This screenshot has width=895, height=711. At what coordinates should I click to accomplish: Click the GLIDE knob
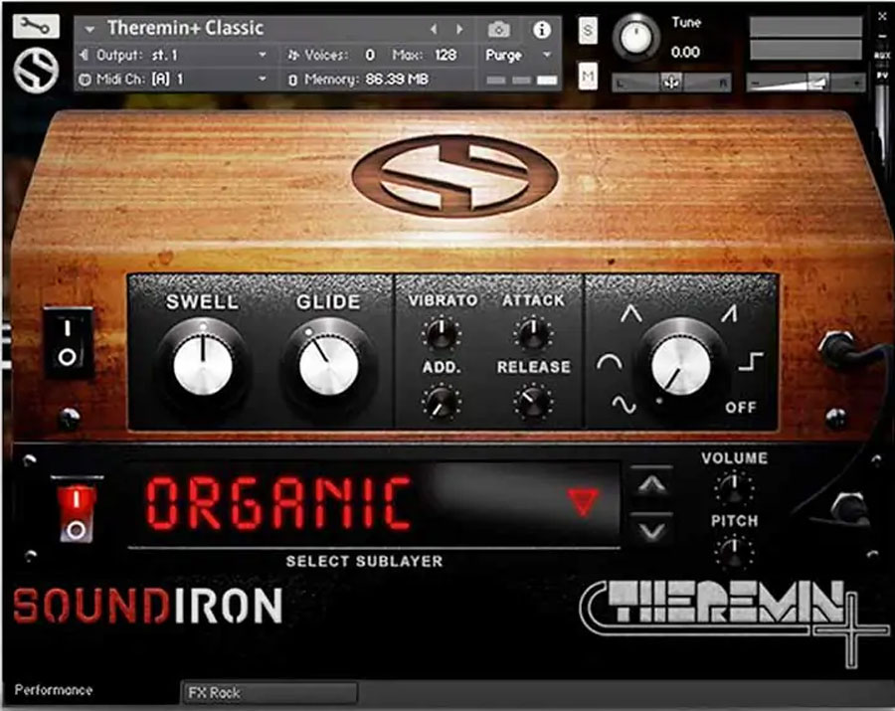(328, 364)
